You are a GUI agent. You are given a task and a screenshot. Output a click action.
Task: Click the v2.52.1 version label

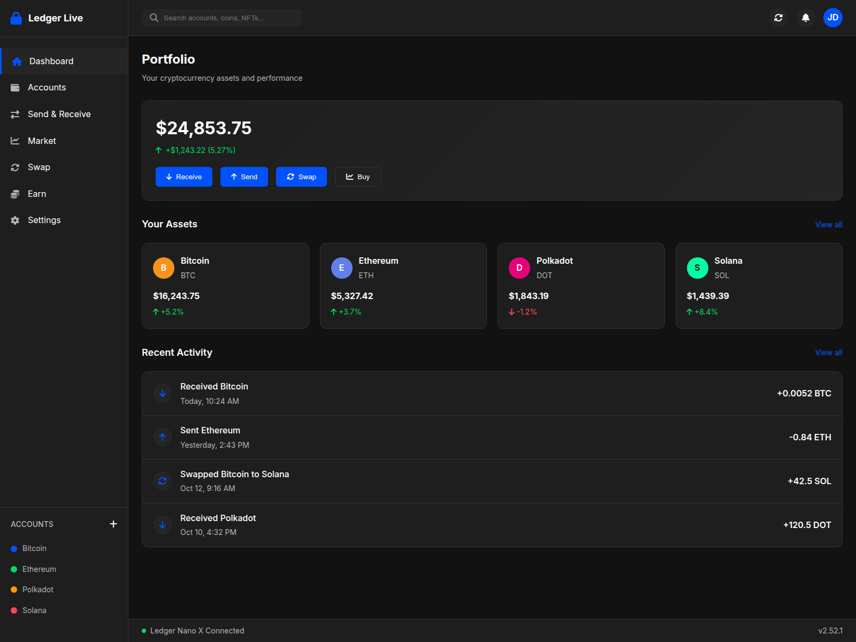coord(830,631)
